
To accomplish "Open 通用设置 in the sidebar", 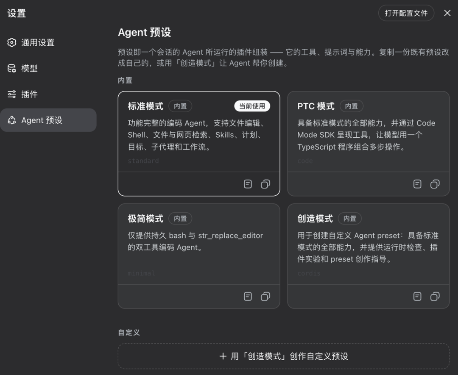I will (48, 43).
